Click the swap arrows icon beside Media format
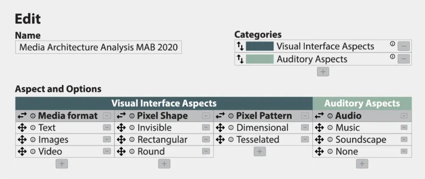Image resolution: width=425 pixels, height=179 pixels. pos(22,116)
